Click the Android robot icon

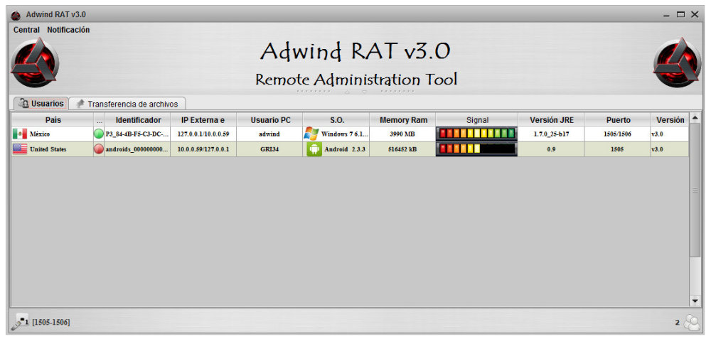coord(314,149)
